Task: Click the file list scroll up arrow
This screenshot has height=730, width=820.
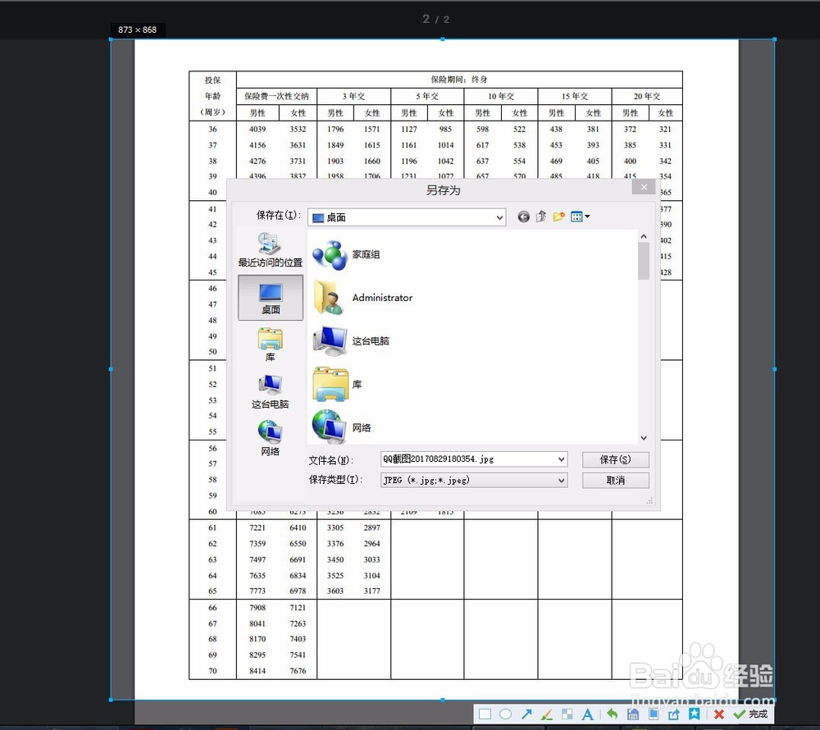Action: point(644,236)
